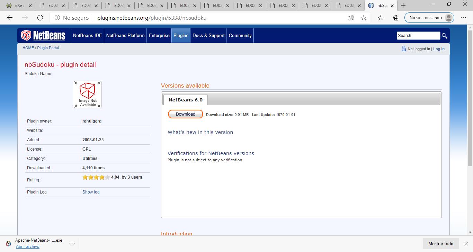Add page to favorites star icon
The height and width of the screenshot is (252, 473).
click(364, 18)
